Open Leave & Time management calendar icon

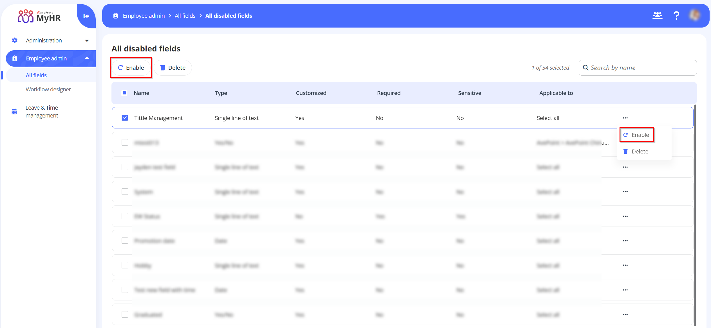[14, 111]
